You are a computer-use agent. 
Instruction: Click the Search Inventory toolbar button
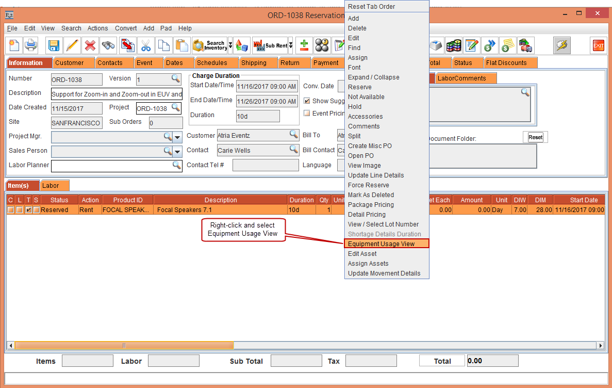click(x=210, y=45)
